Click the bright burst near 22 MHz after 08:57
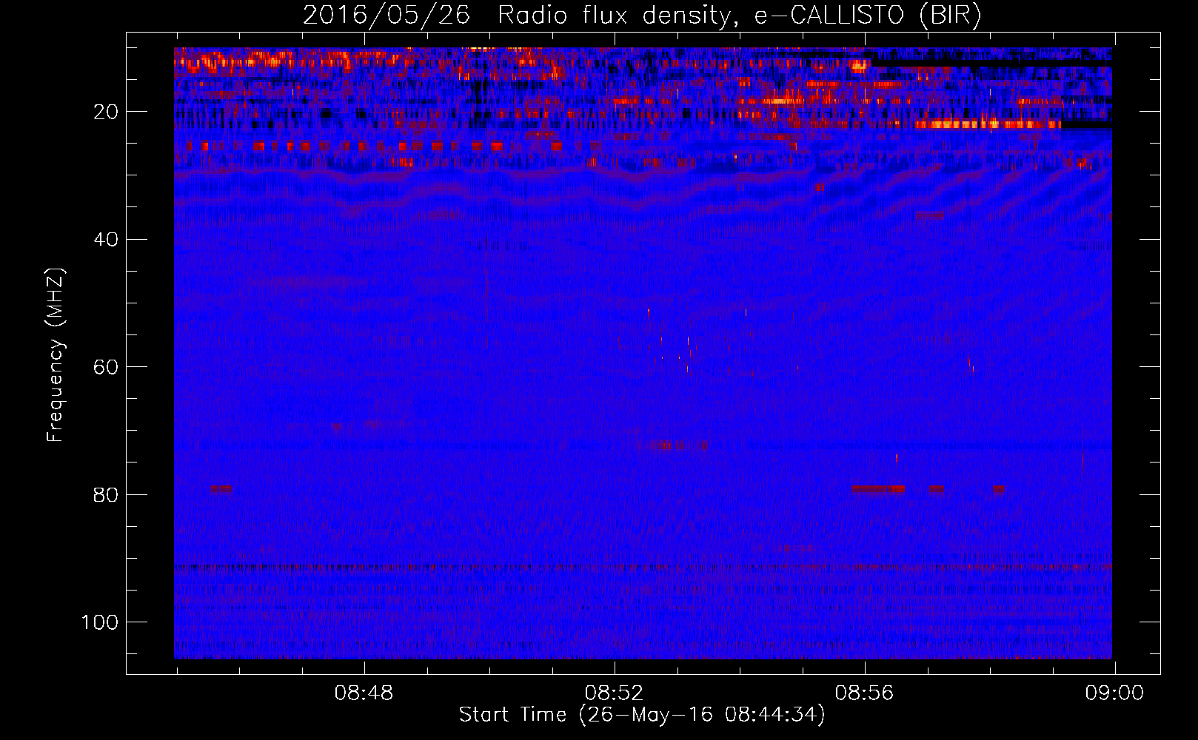This screenshot has width=1198, height=740. point(987,124)
